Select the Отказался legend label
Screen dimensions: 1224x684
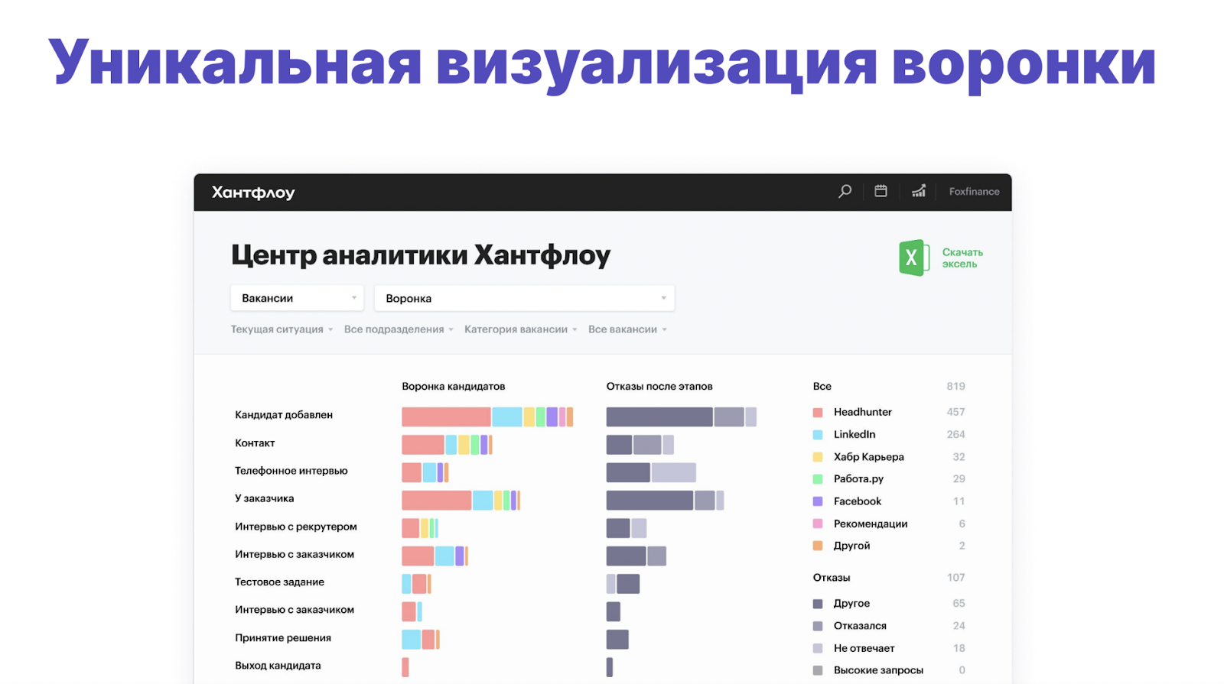tap(860, 626)
